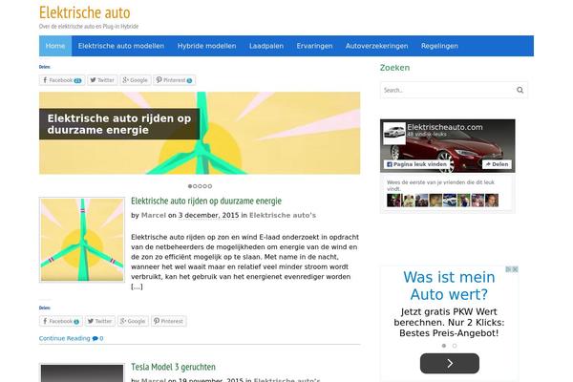Screen dimensions: 573x382
Task: Open the AdChoices info icon on the ad
Action: point(509,269)
